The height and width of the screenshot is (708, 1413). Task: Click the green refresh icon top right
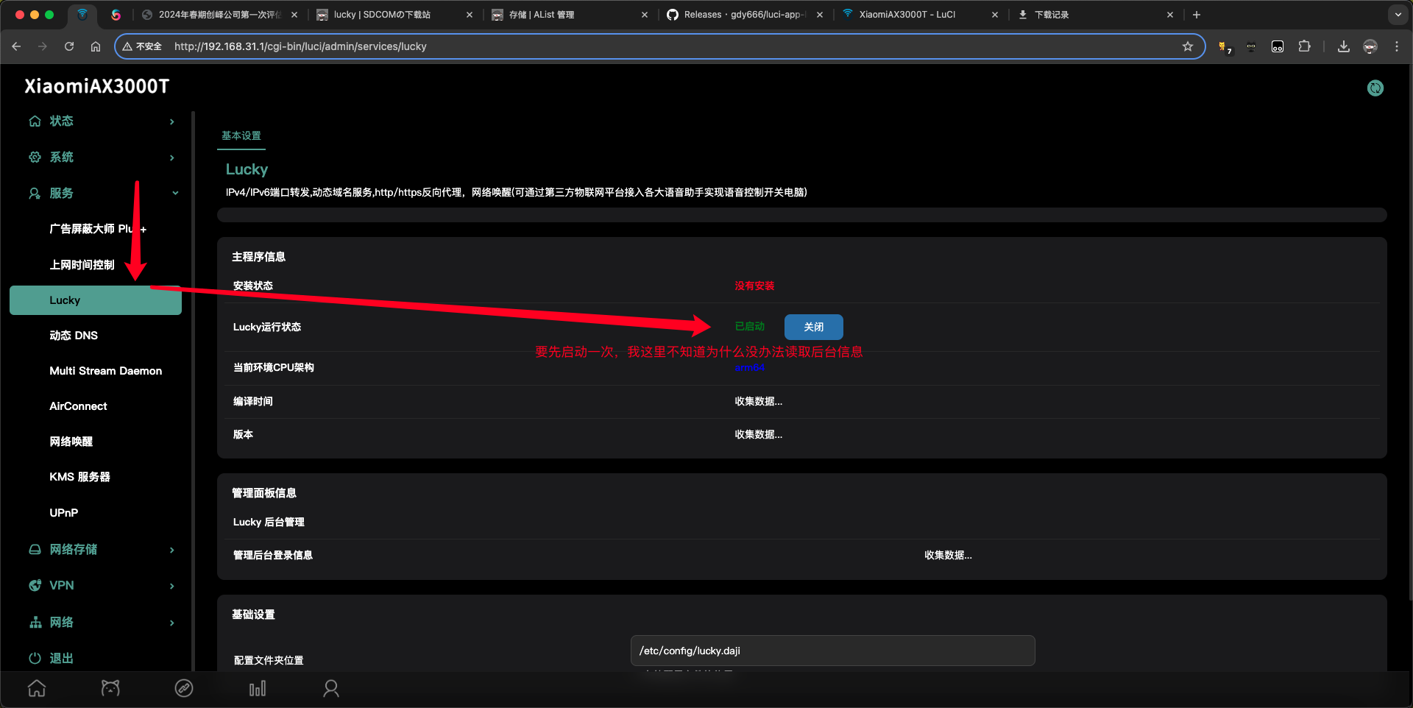pyautogui.click(x=1375, y=88)
